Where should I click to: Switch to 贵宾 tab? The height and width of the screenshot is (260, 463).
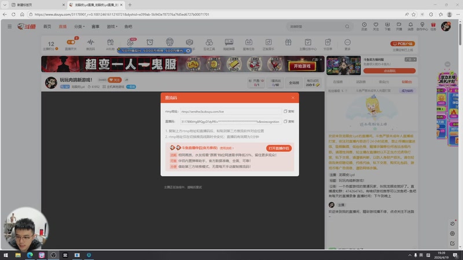point(384,82)
